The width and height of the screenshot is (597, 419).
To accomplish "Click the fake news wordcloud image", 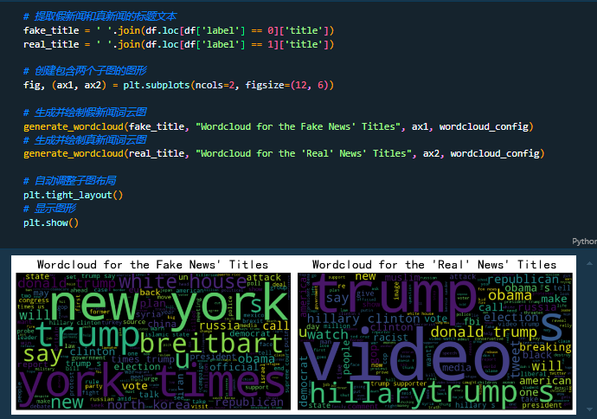I will [153, 341].
